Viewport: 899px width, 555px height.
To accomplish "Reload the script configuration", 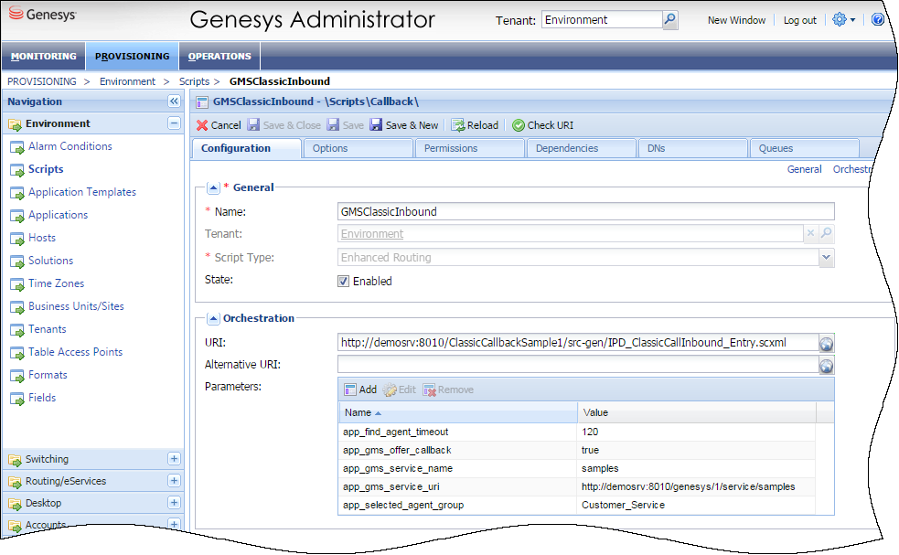I will (x=475, y=125).
